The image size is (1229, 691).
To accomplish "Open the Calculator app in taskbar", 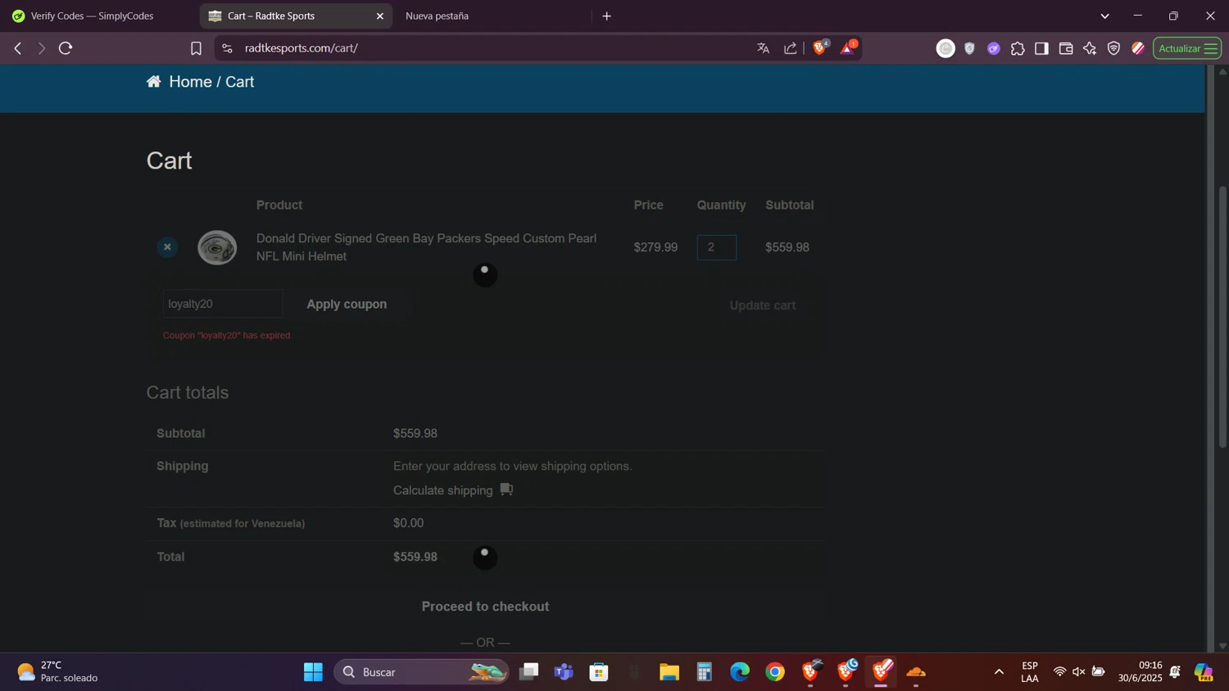I will [x=705, y=672].
